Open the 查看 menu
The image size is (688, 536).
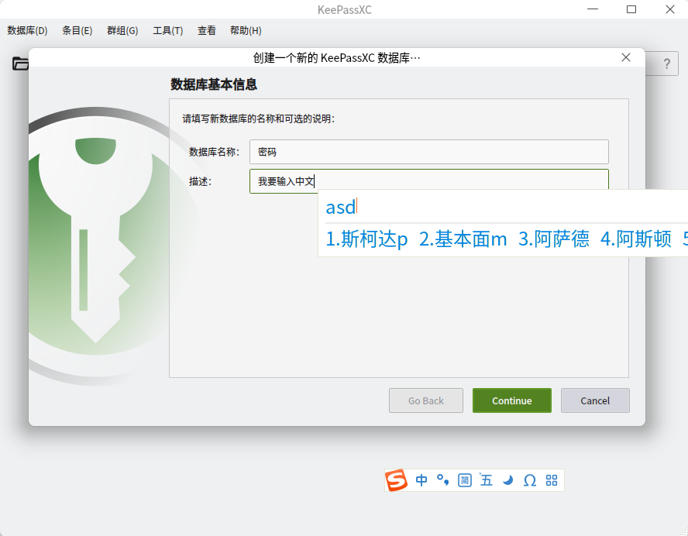(x=207, y=31)
